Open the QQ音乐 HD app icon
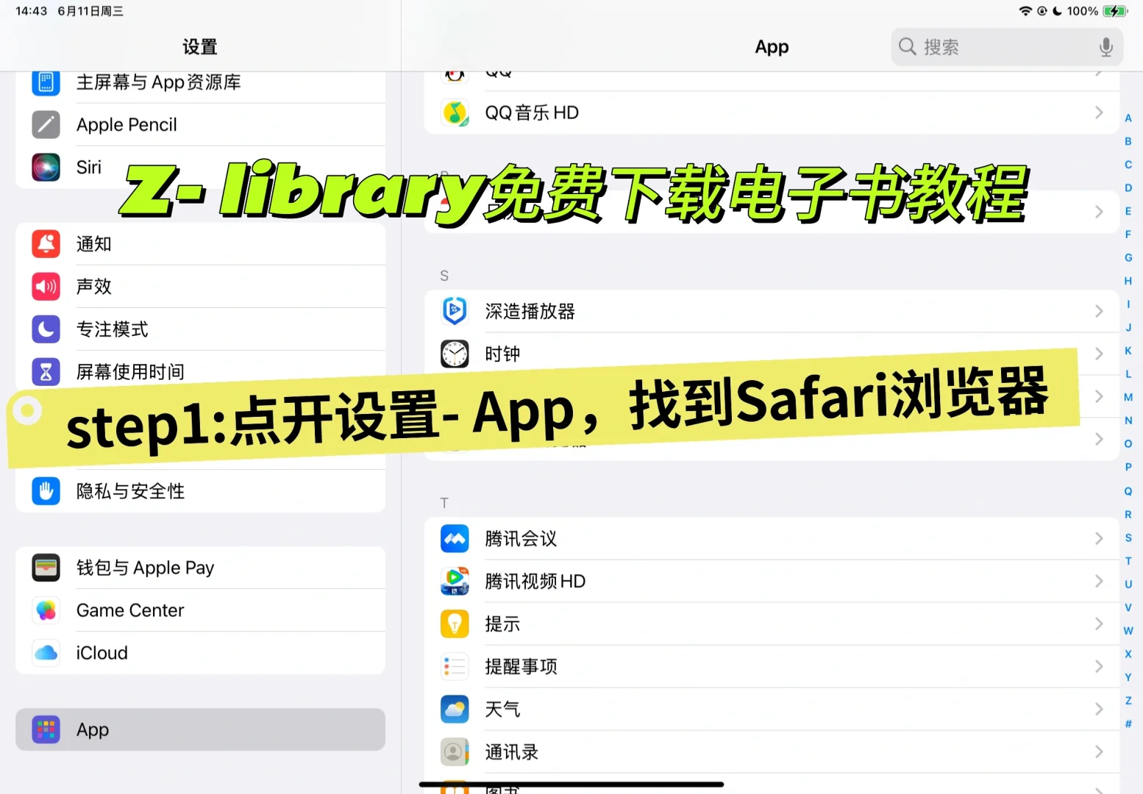The image size is (1143, 794). pyautogui.click(x=455, y=112)
